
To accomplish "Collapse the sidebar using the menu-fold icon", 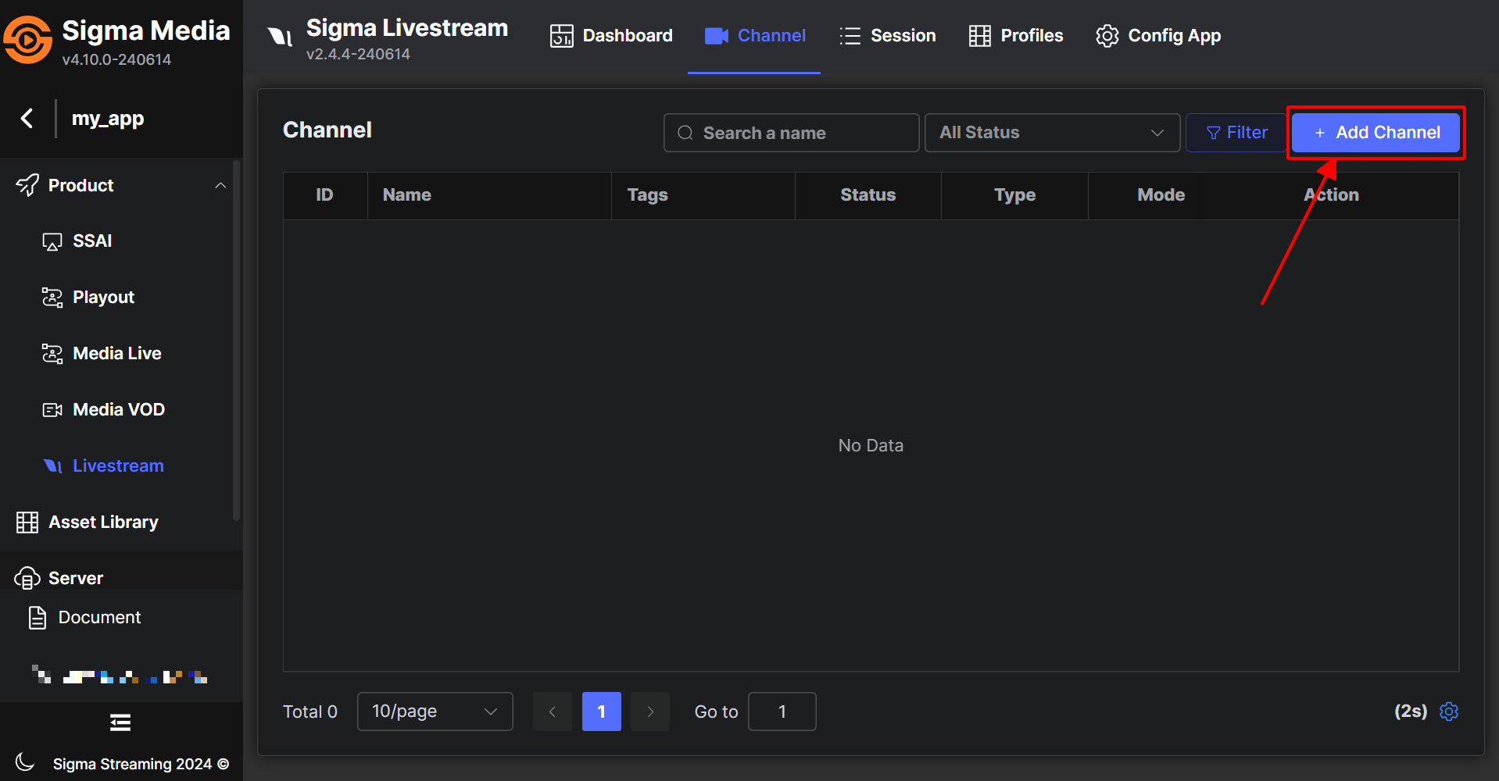I will tap(120, 722).
